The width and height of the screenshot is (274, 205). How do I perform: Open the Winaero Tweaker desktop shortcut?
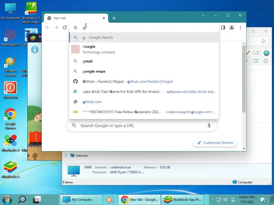pos(10,67)
